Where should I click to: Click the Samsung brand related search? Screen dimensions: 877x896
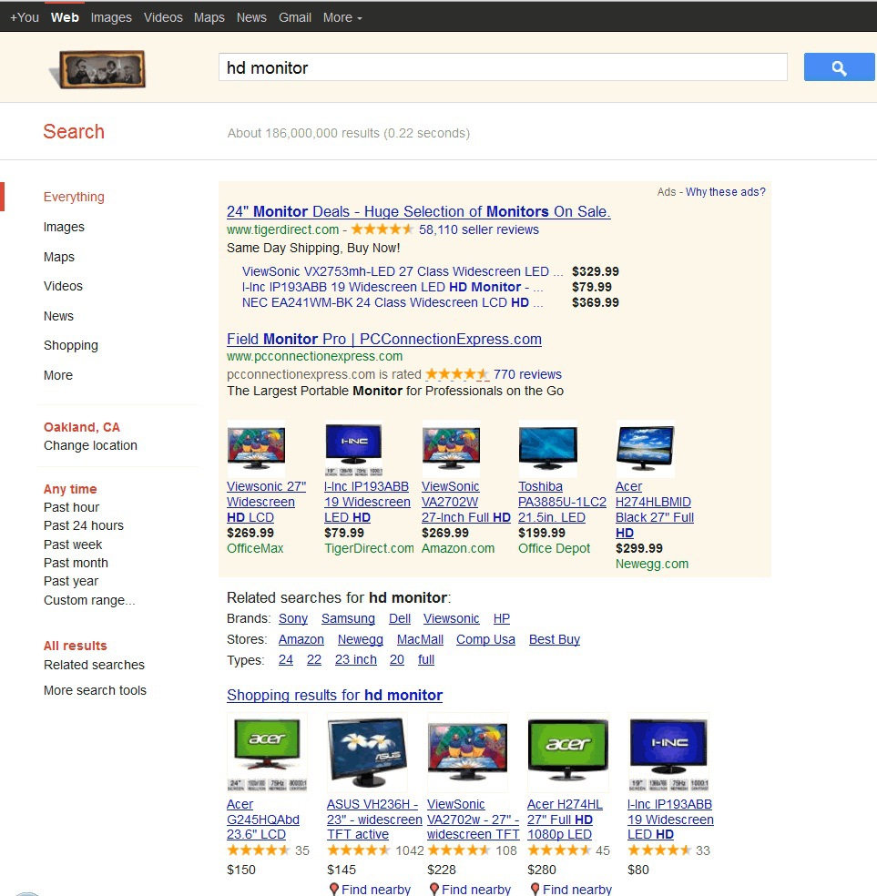point(348,619)
